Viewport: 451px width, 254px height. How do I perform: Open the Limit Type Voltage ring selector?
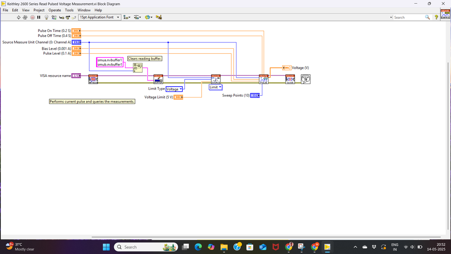[x=174, y=89]
